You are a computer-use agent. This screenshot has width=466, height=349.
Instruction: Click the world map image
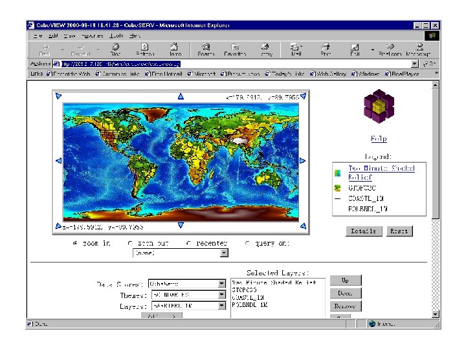181,162
